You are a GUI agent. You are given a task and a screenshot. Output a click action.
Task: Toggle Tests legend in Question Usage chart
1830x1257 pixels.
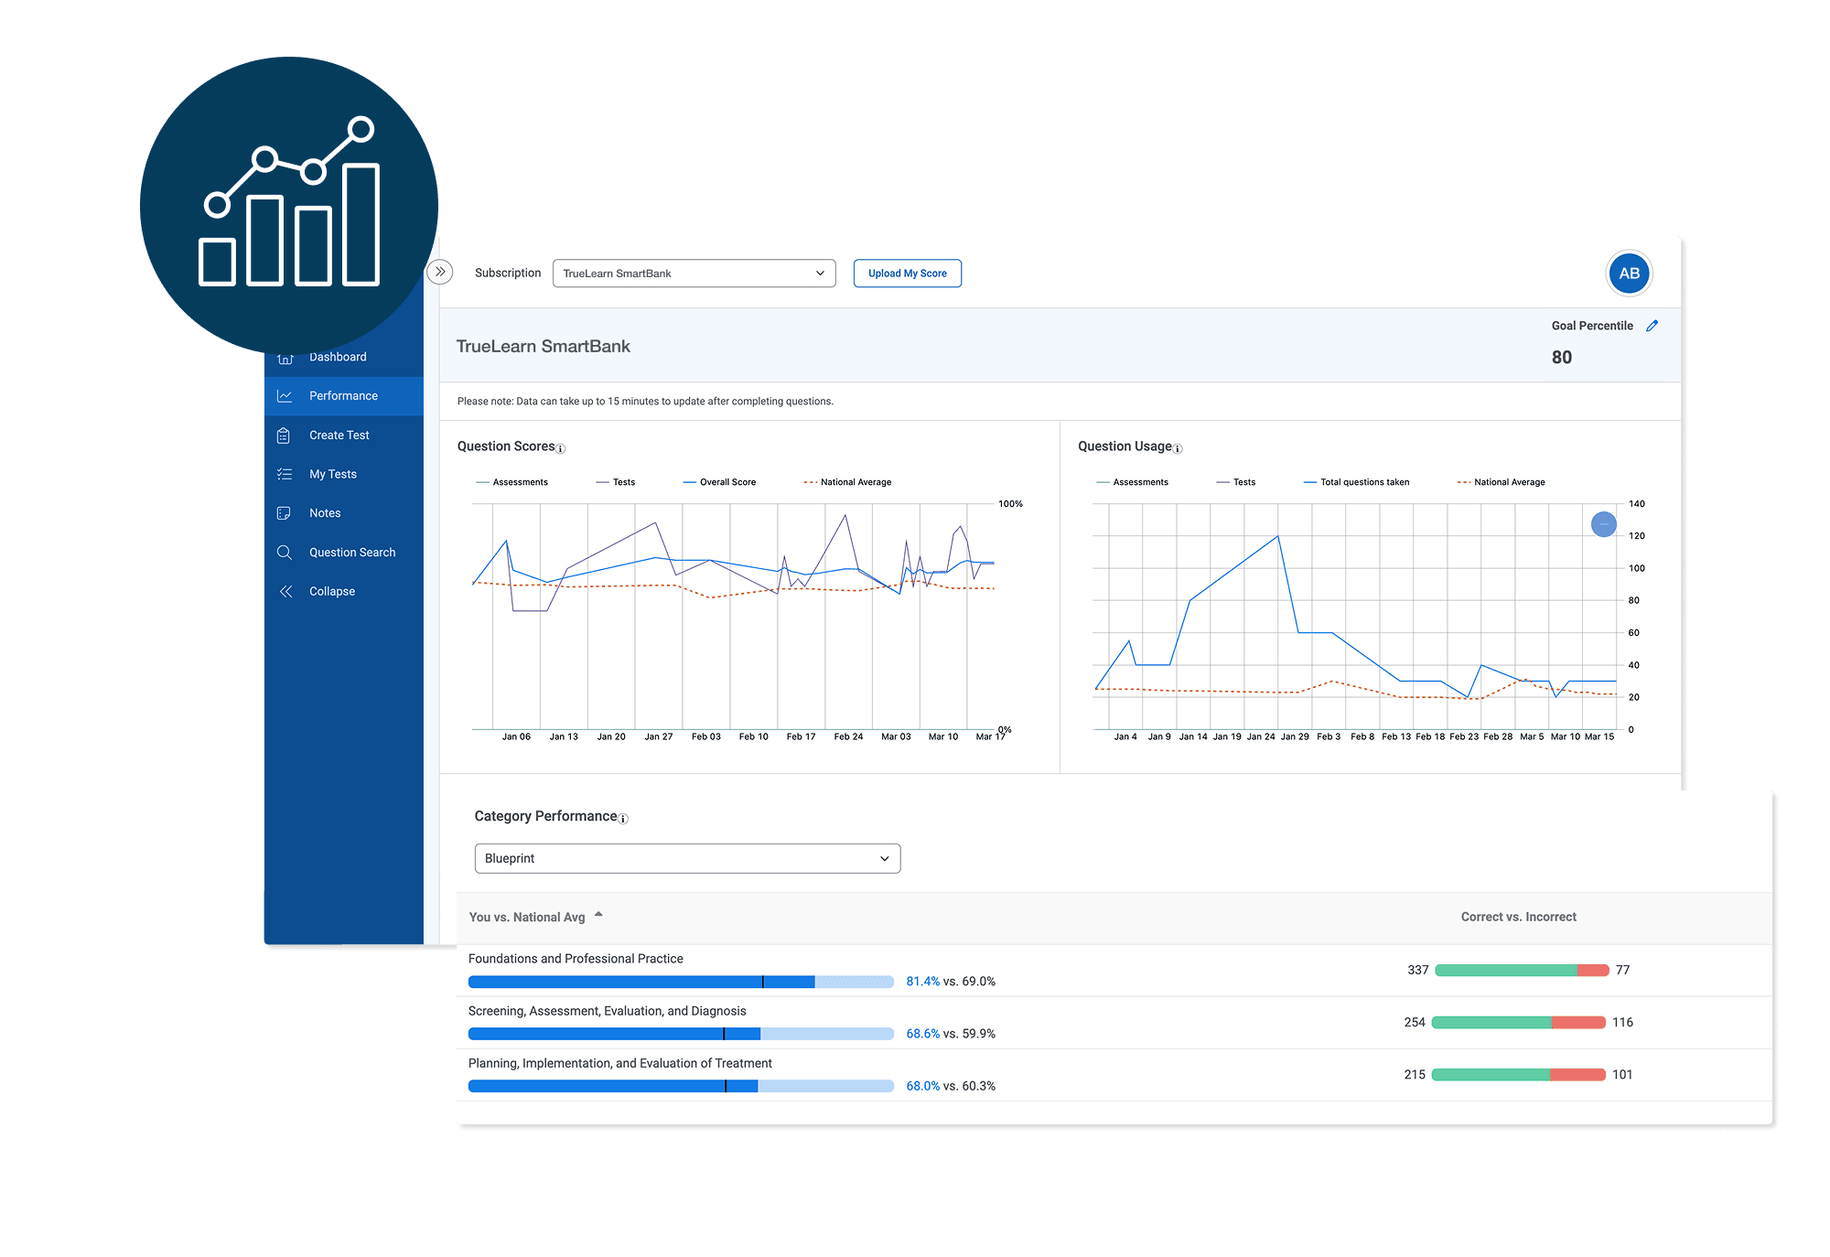(1235, 482)
